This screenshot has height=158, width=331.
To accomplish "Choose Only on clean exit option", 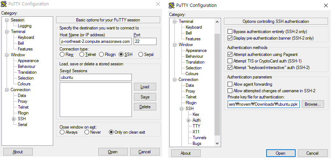I will click(x=111, y=132).
